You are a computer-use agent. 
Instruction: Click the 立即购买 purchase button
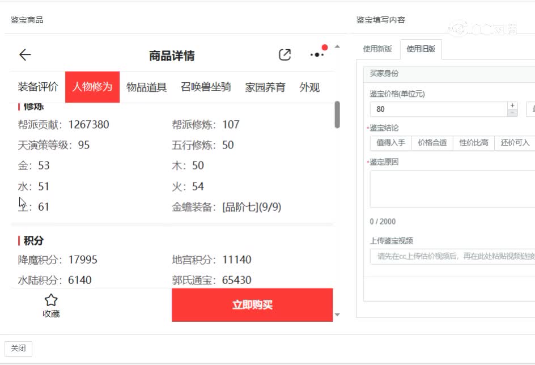click(253, 304)
